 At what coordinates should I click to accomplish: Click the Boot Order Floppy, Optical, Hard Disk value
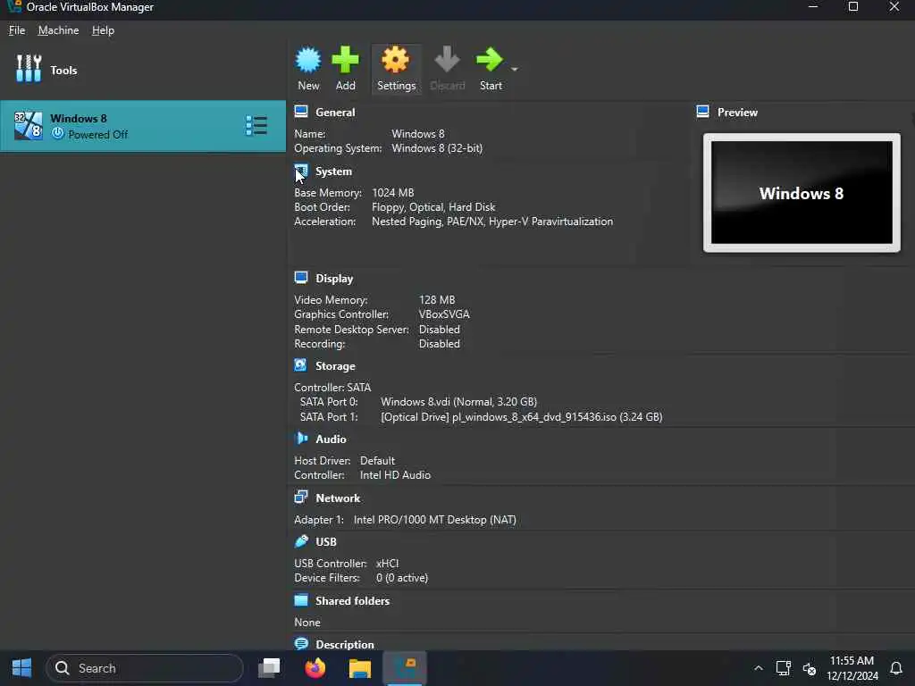point(433,207)
